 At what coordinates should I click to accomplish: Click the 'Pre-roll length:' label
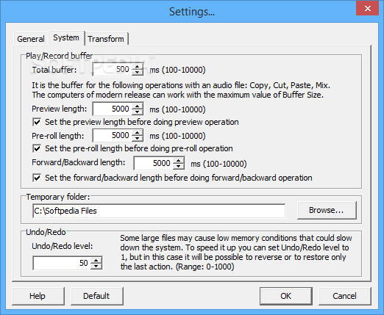(58, 136)
